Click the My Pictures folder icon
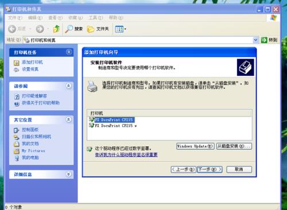287x210 pixels. click(17, 151)
